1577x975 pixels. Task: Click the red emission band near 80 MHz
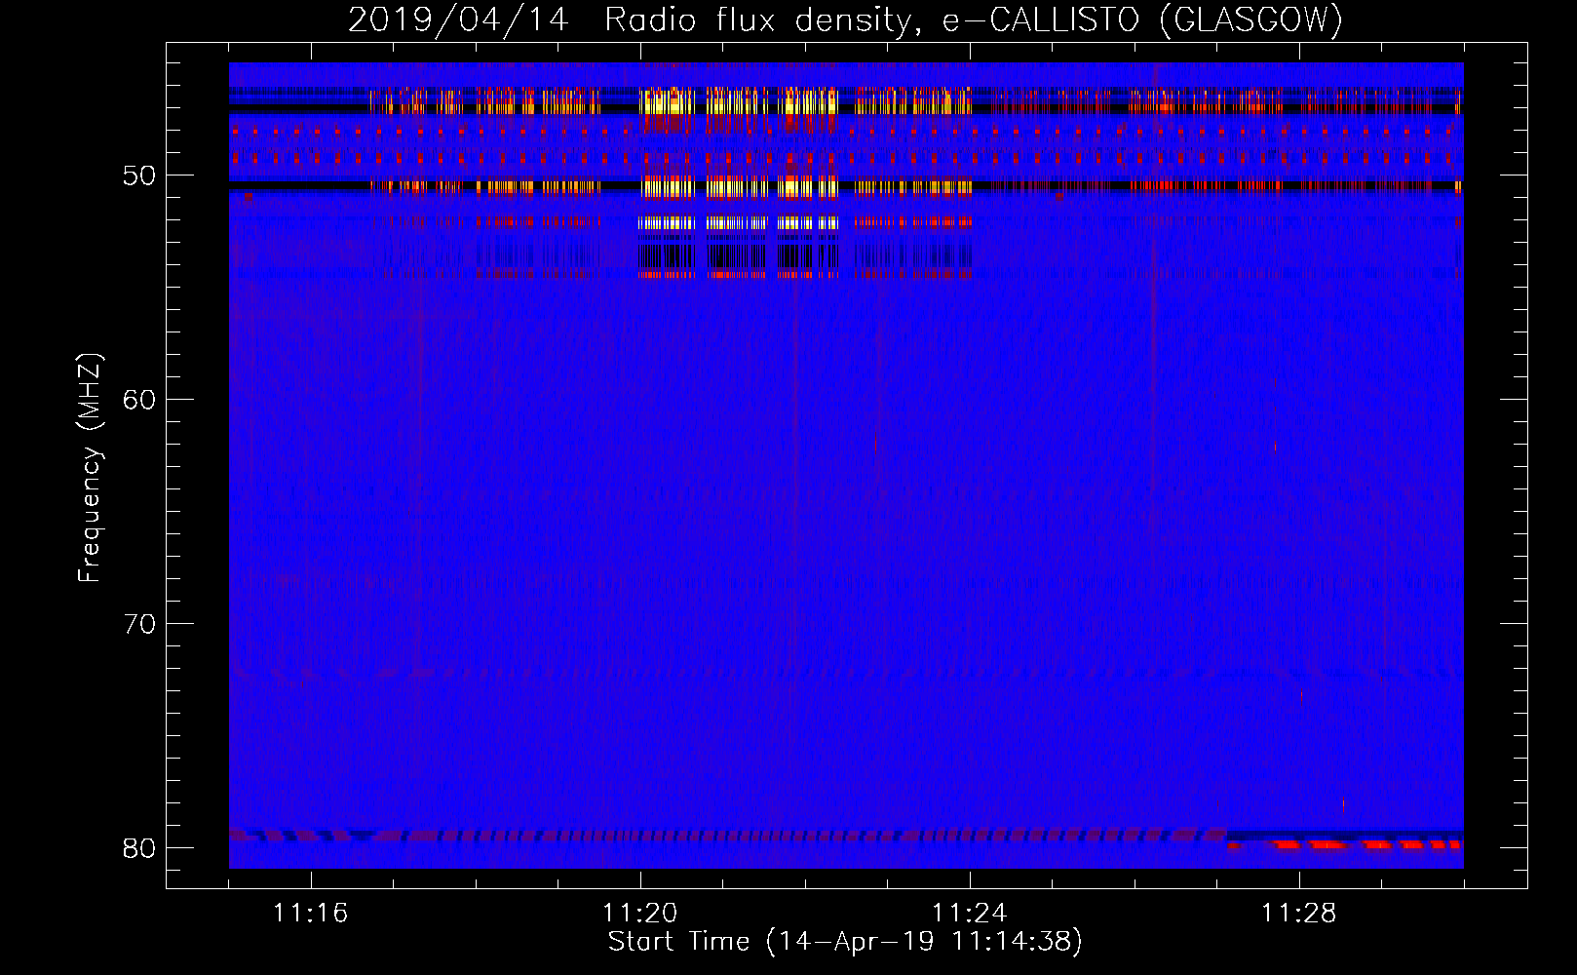tap(1346, 843)
